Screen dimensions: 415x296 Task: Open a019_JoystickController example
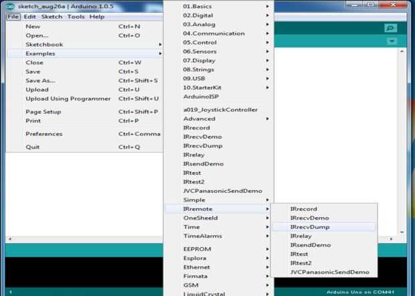(x=219, y=110)
